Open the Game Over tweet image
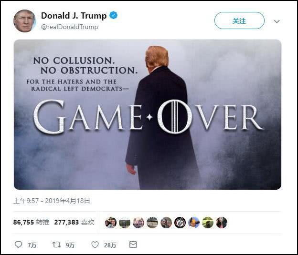The height and width of the screenshot is (255, 298). [148, 114]
